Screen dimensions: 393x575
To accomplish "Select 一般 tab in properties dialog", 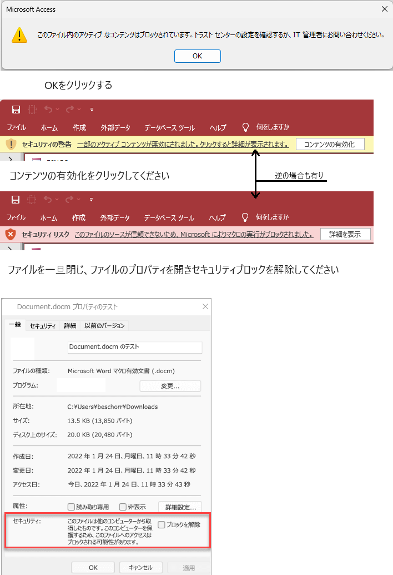I will pos(15,325).
